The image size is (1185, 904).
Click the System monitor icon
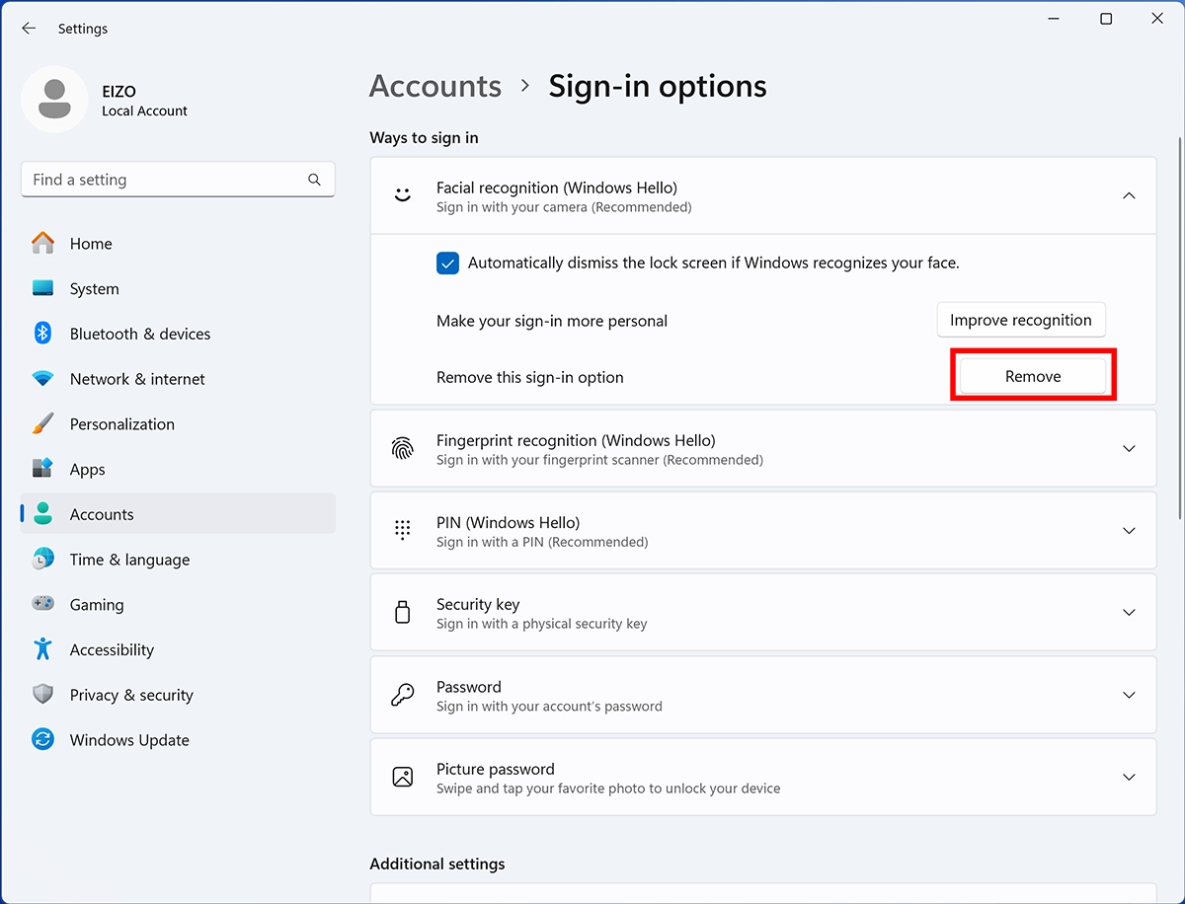point(42,288)
